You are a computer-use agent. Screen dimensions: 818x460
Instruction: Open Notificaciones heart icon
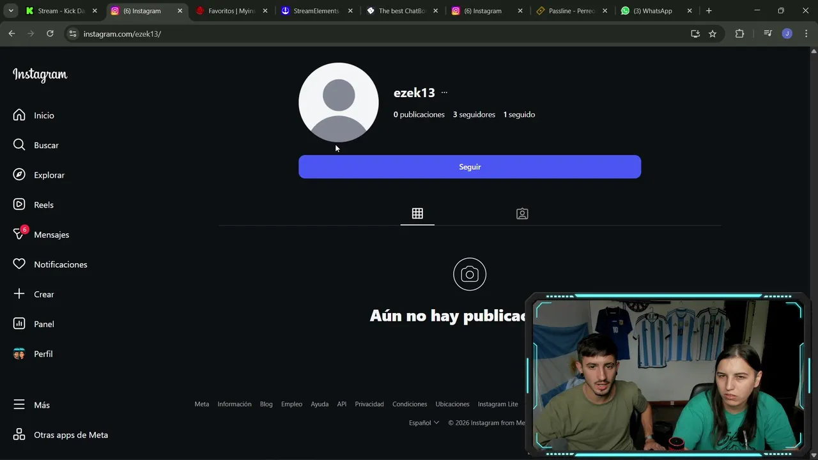pos(19,264)
